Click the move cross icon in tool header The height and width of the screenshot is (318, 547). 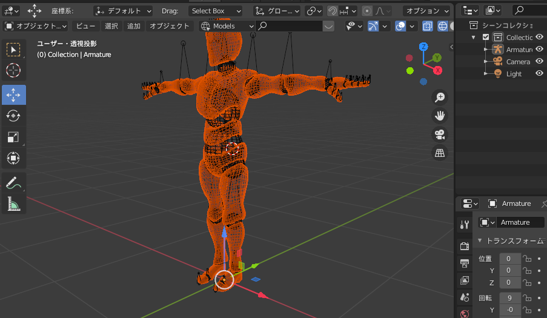click(34, 11)
